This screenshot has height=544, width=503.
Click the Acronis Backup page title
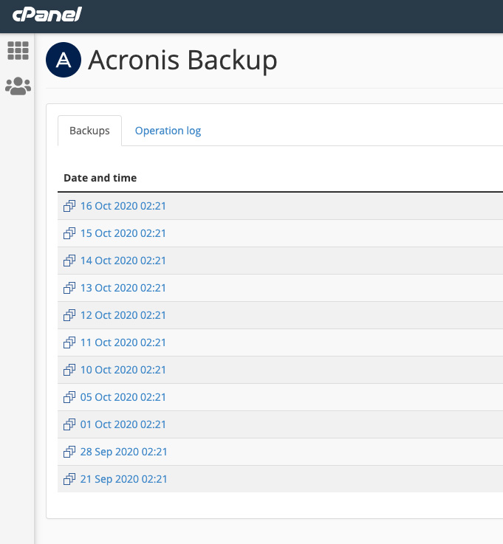click(182, 61)
